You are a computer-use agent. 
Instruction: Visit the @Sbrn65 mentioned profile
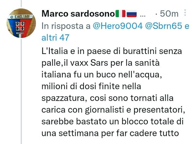coord(164,26)
